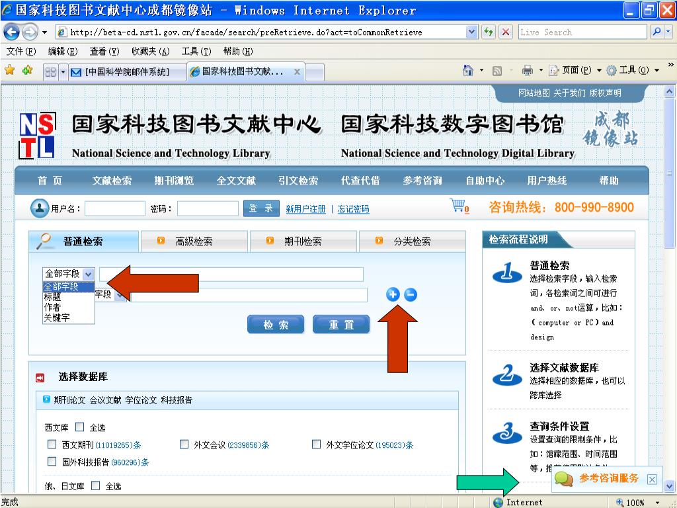Click the Home icon in toolbar
Screen dimensions: 677x508
(468, 70)
